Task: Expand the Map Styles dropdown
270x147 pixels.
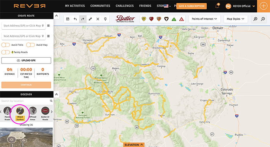Action: click(236, 19)
